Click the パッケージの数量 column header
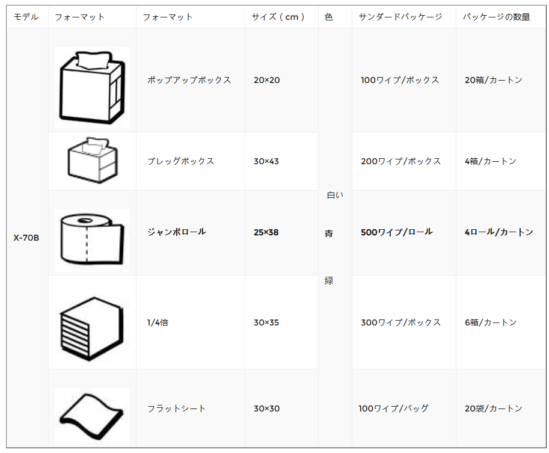Image resolution: width=549 pixels, height=453 pixels. (x=496, y=17)
